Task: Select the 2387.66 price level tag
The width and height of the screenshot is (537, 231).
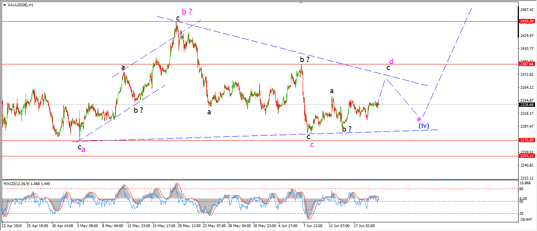Action: [527, 64]
